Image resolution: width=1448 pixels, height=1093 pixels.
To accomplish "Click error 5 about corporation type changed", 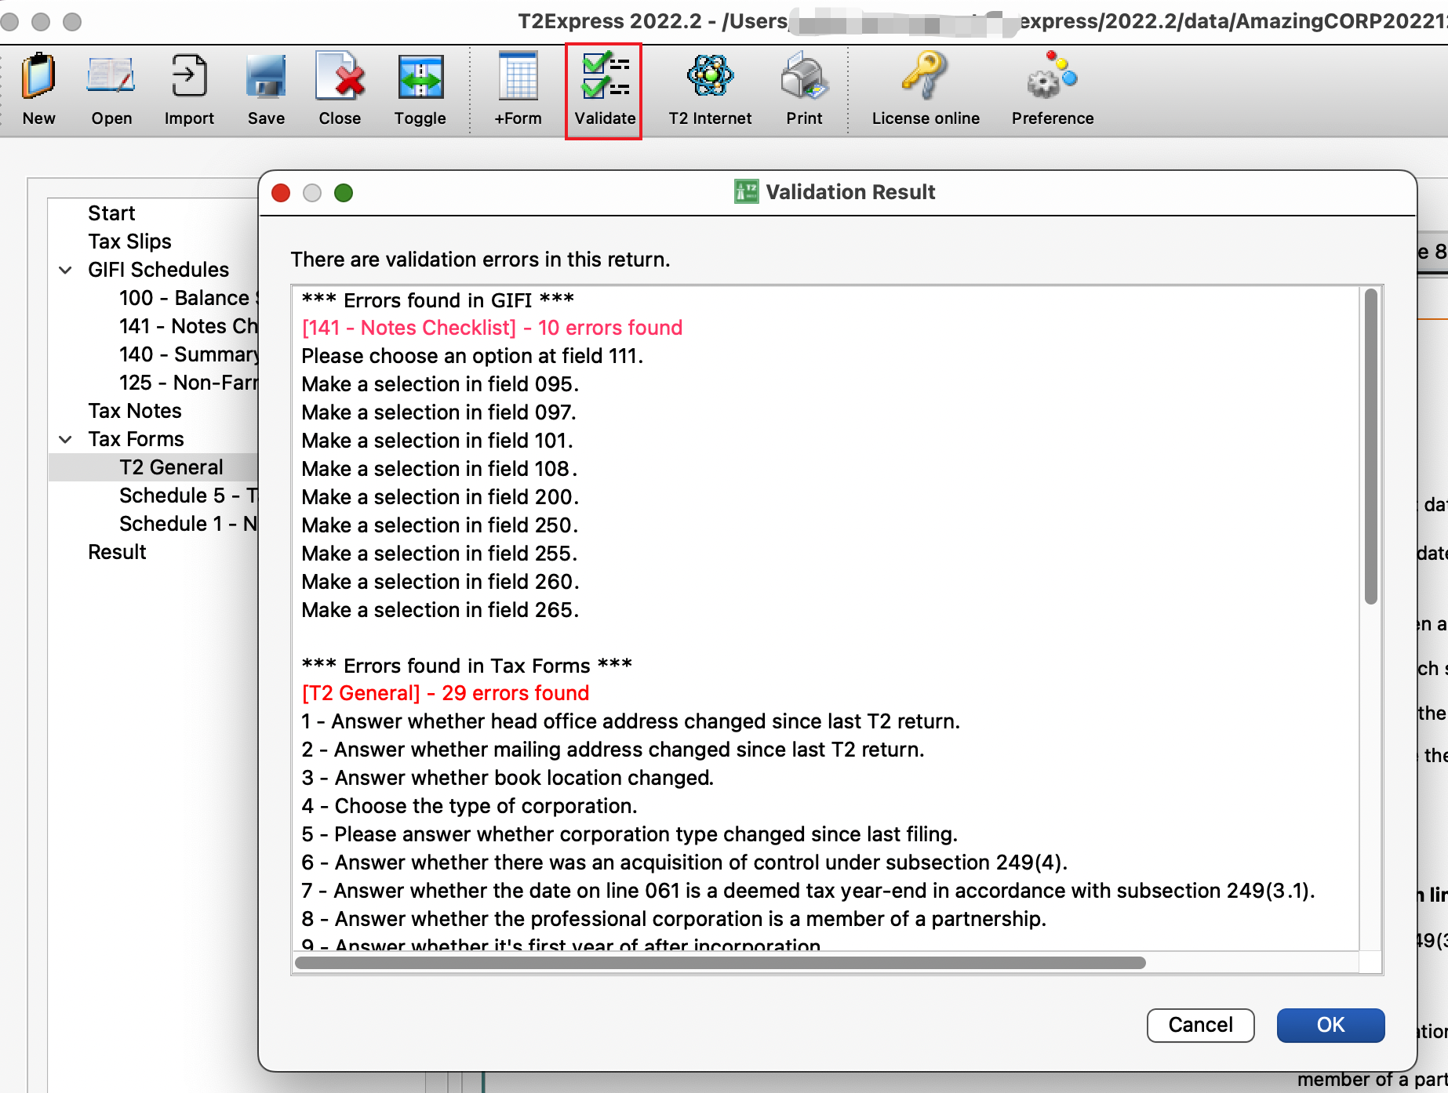I will coord(630,834).
